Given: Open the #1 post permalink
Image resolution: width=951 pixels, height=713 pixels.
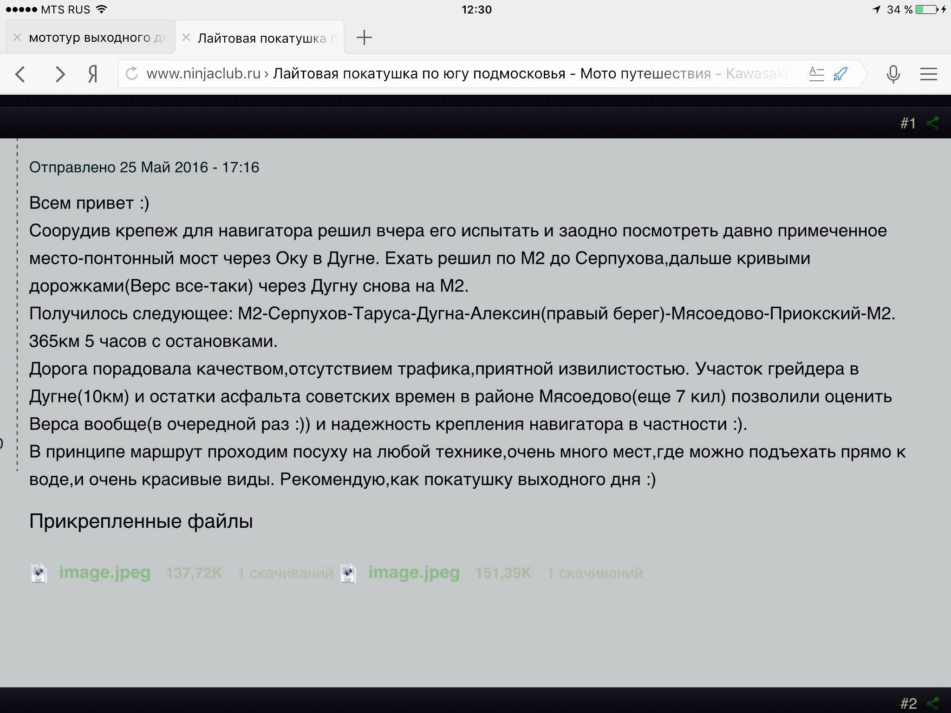Looking at the screenshot, I should [907, 123].
